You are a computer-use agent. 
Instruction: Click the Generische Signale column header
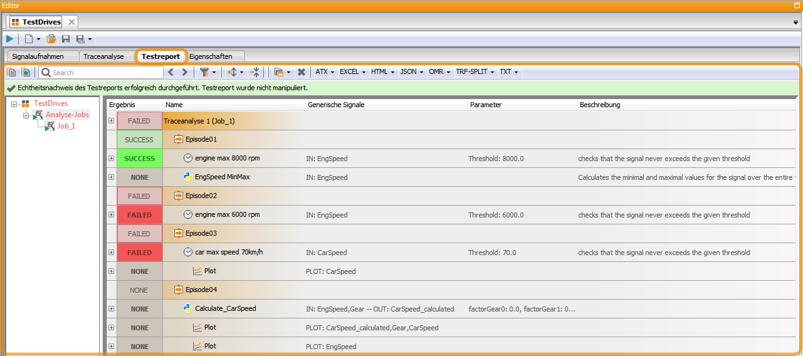pos(386,105)
